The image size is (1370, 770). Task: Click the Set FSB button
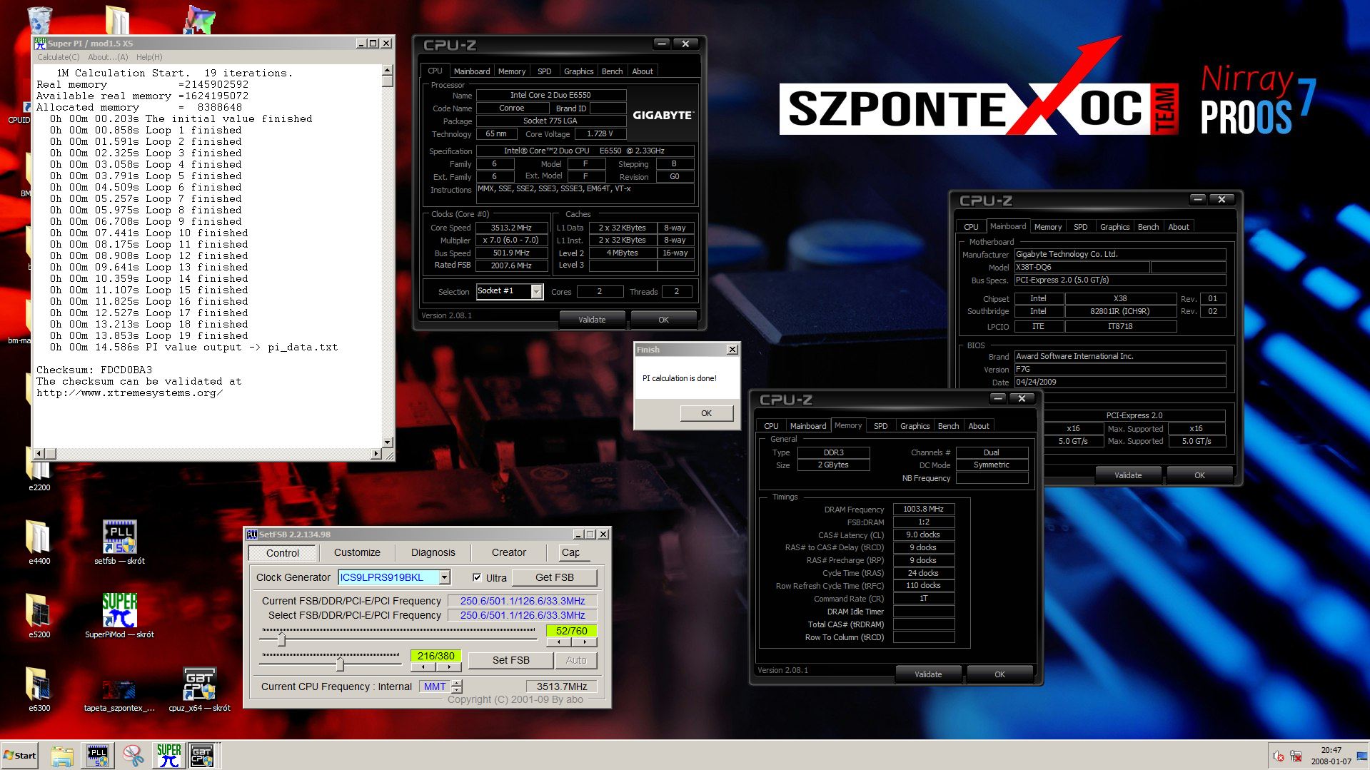pos(511,660)
